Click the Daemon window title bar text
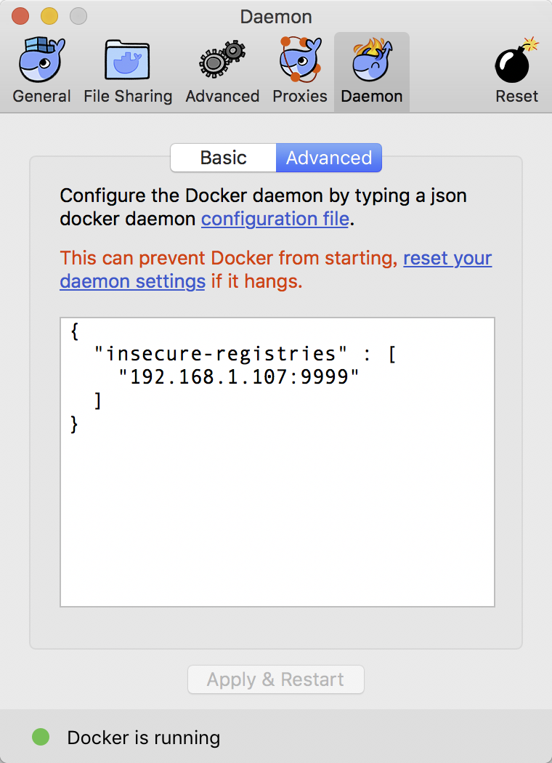This screenshot has height=763, width=552. tap(276, 15)
